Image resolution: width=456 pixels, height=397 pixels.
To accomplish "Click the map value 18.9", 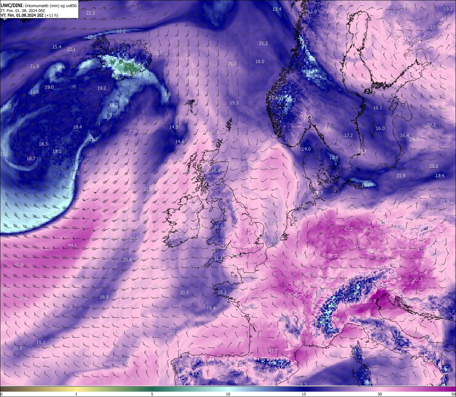I will tap(104, 297).
